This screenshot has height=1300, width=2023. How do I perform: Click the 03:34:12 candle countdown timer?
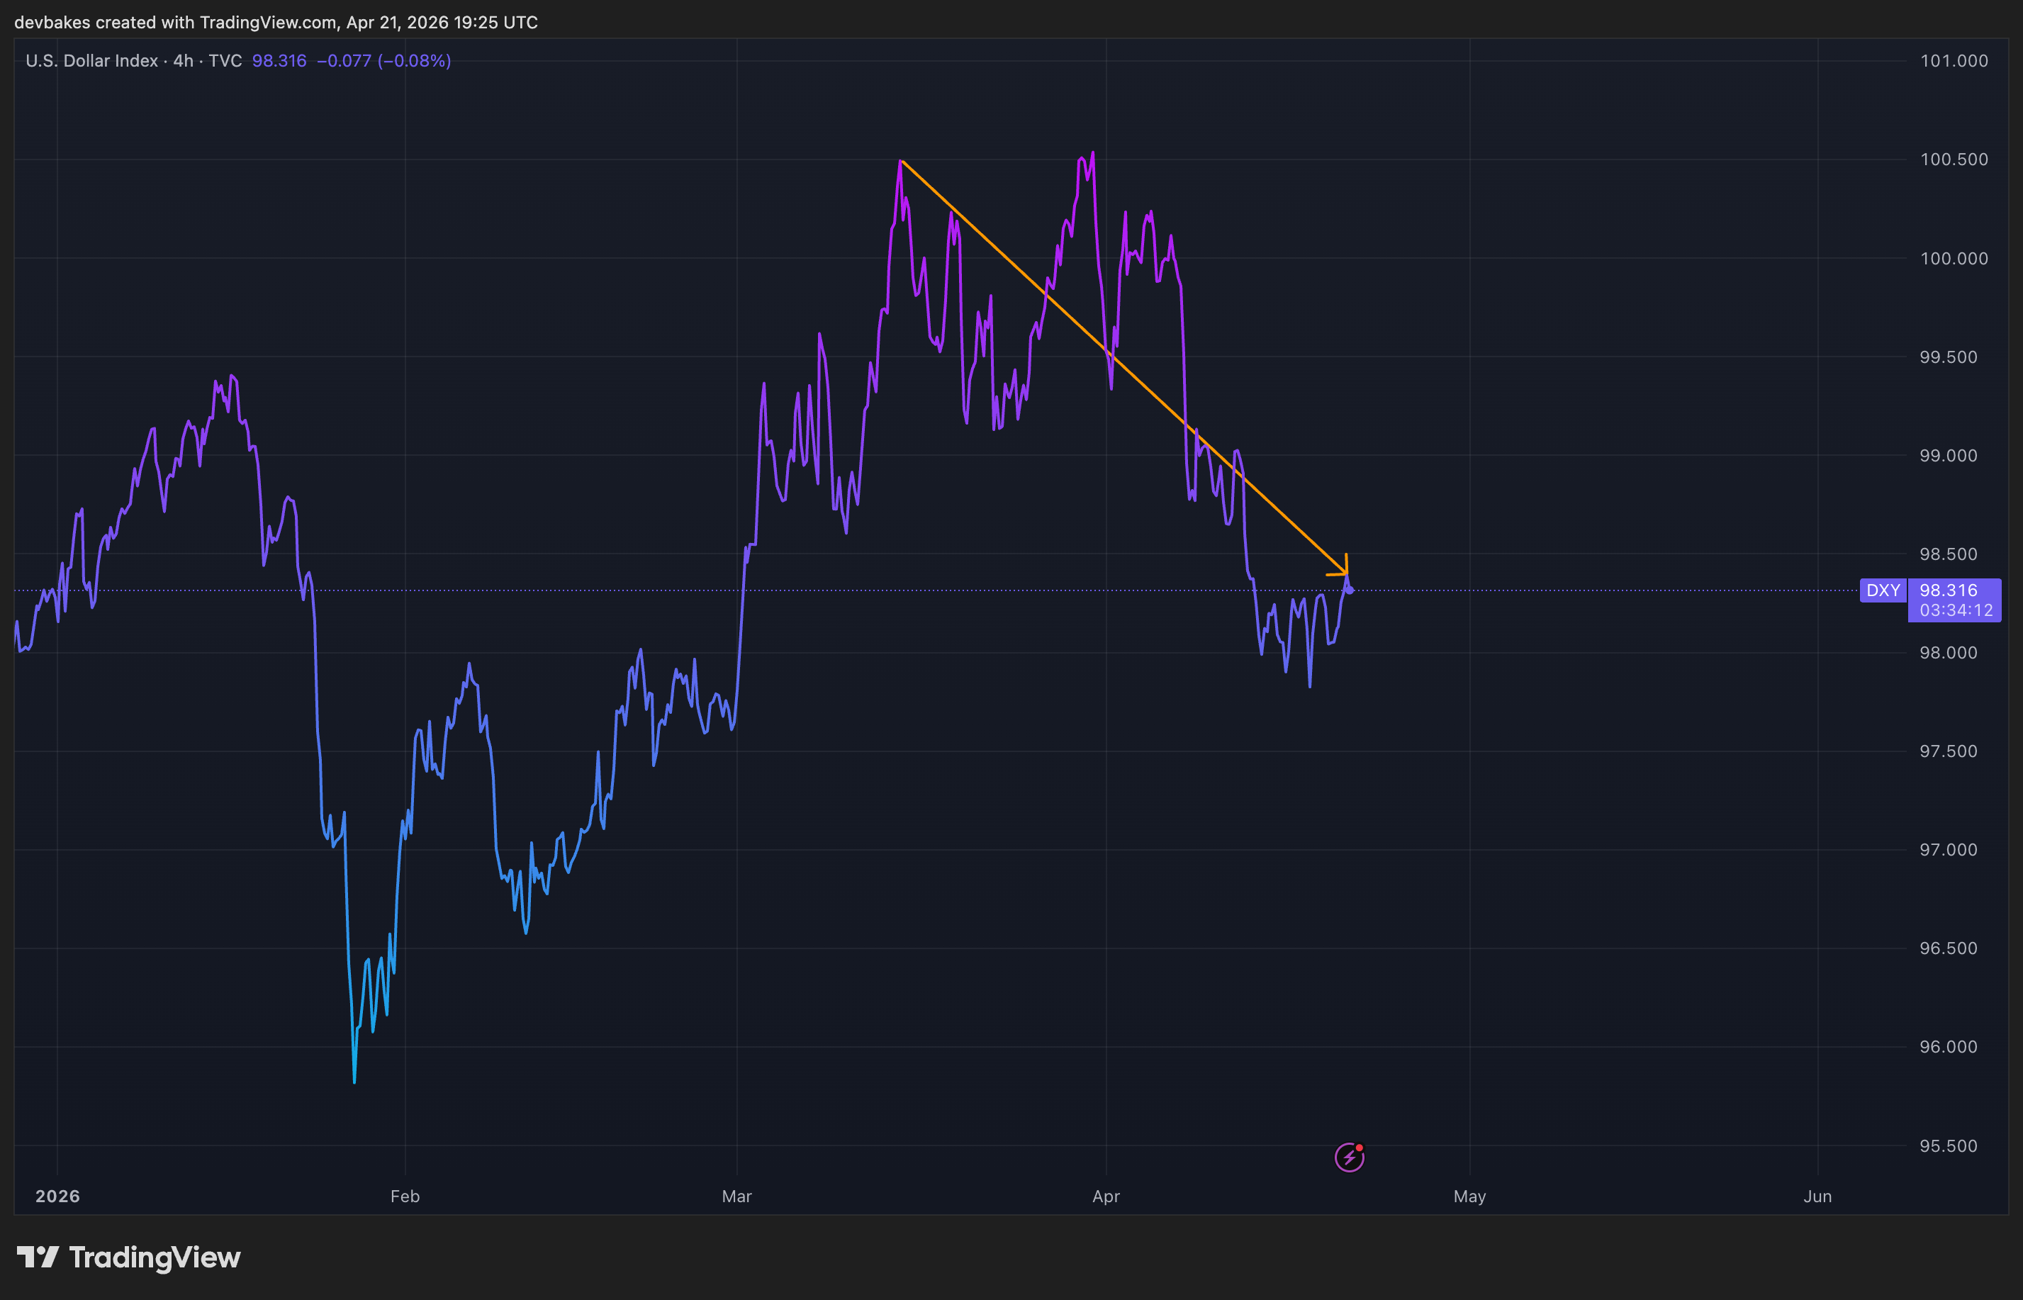pyautogui.click(x=1956, y=610)
